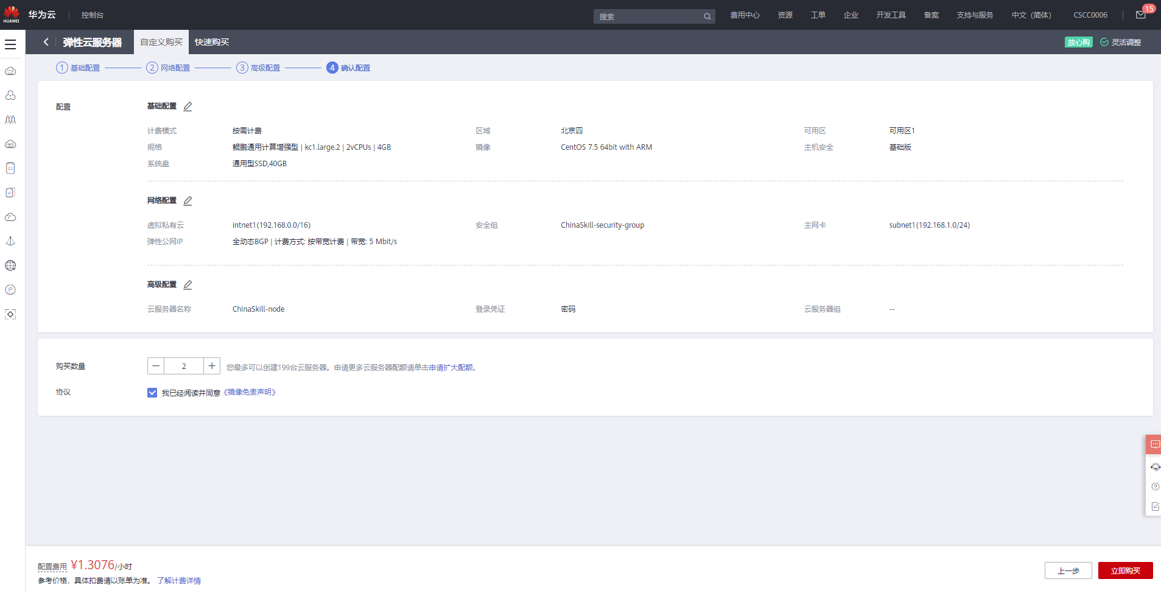Click the 华为云 brand text
1161x593 pixels.
point(42,15)
